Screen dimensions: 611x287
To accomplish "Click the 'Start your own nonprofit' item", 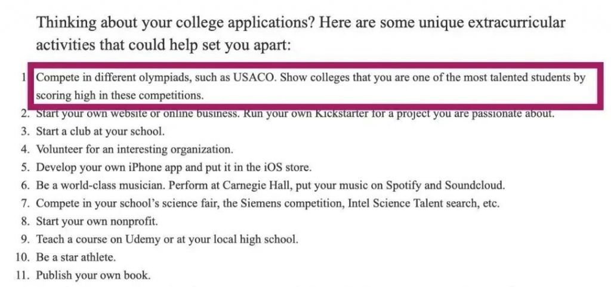I will pyautogui.click(x=97, y=221).
